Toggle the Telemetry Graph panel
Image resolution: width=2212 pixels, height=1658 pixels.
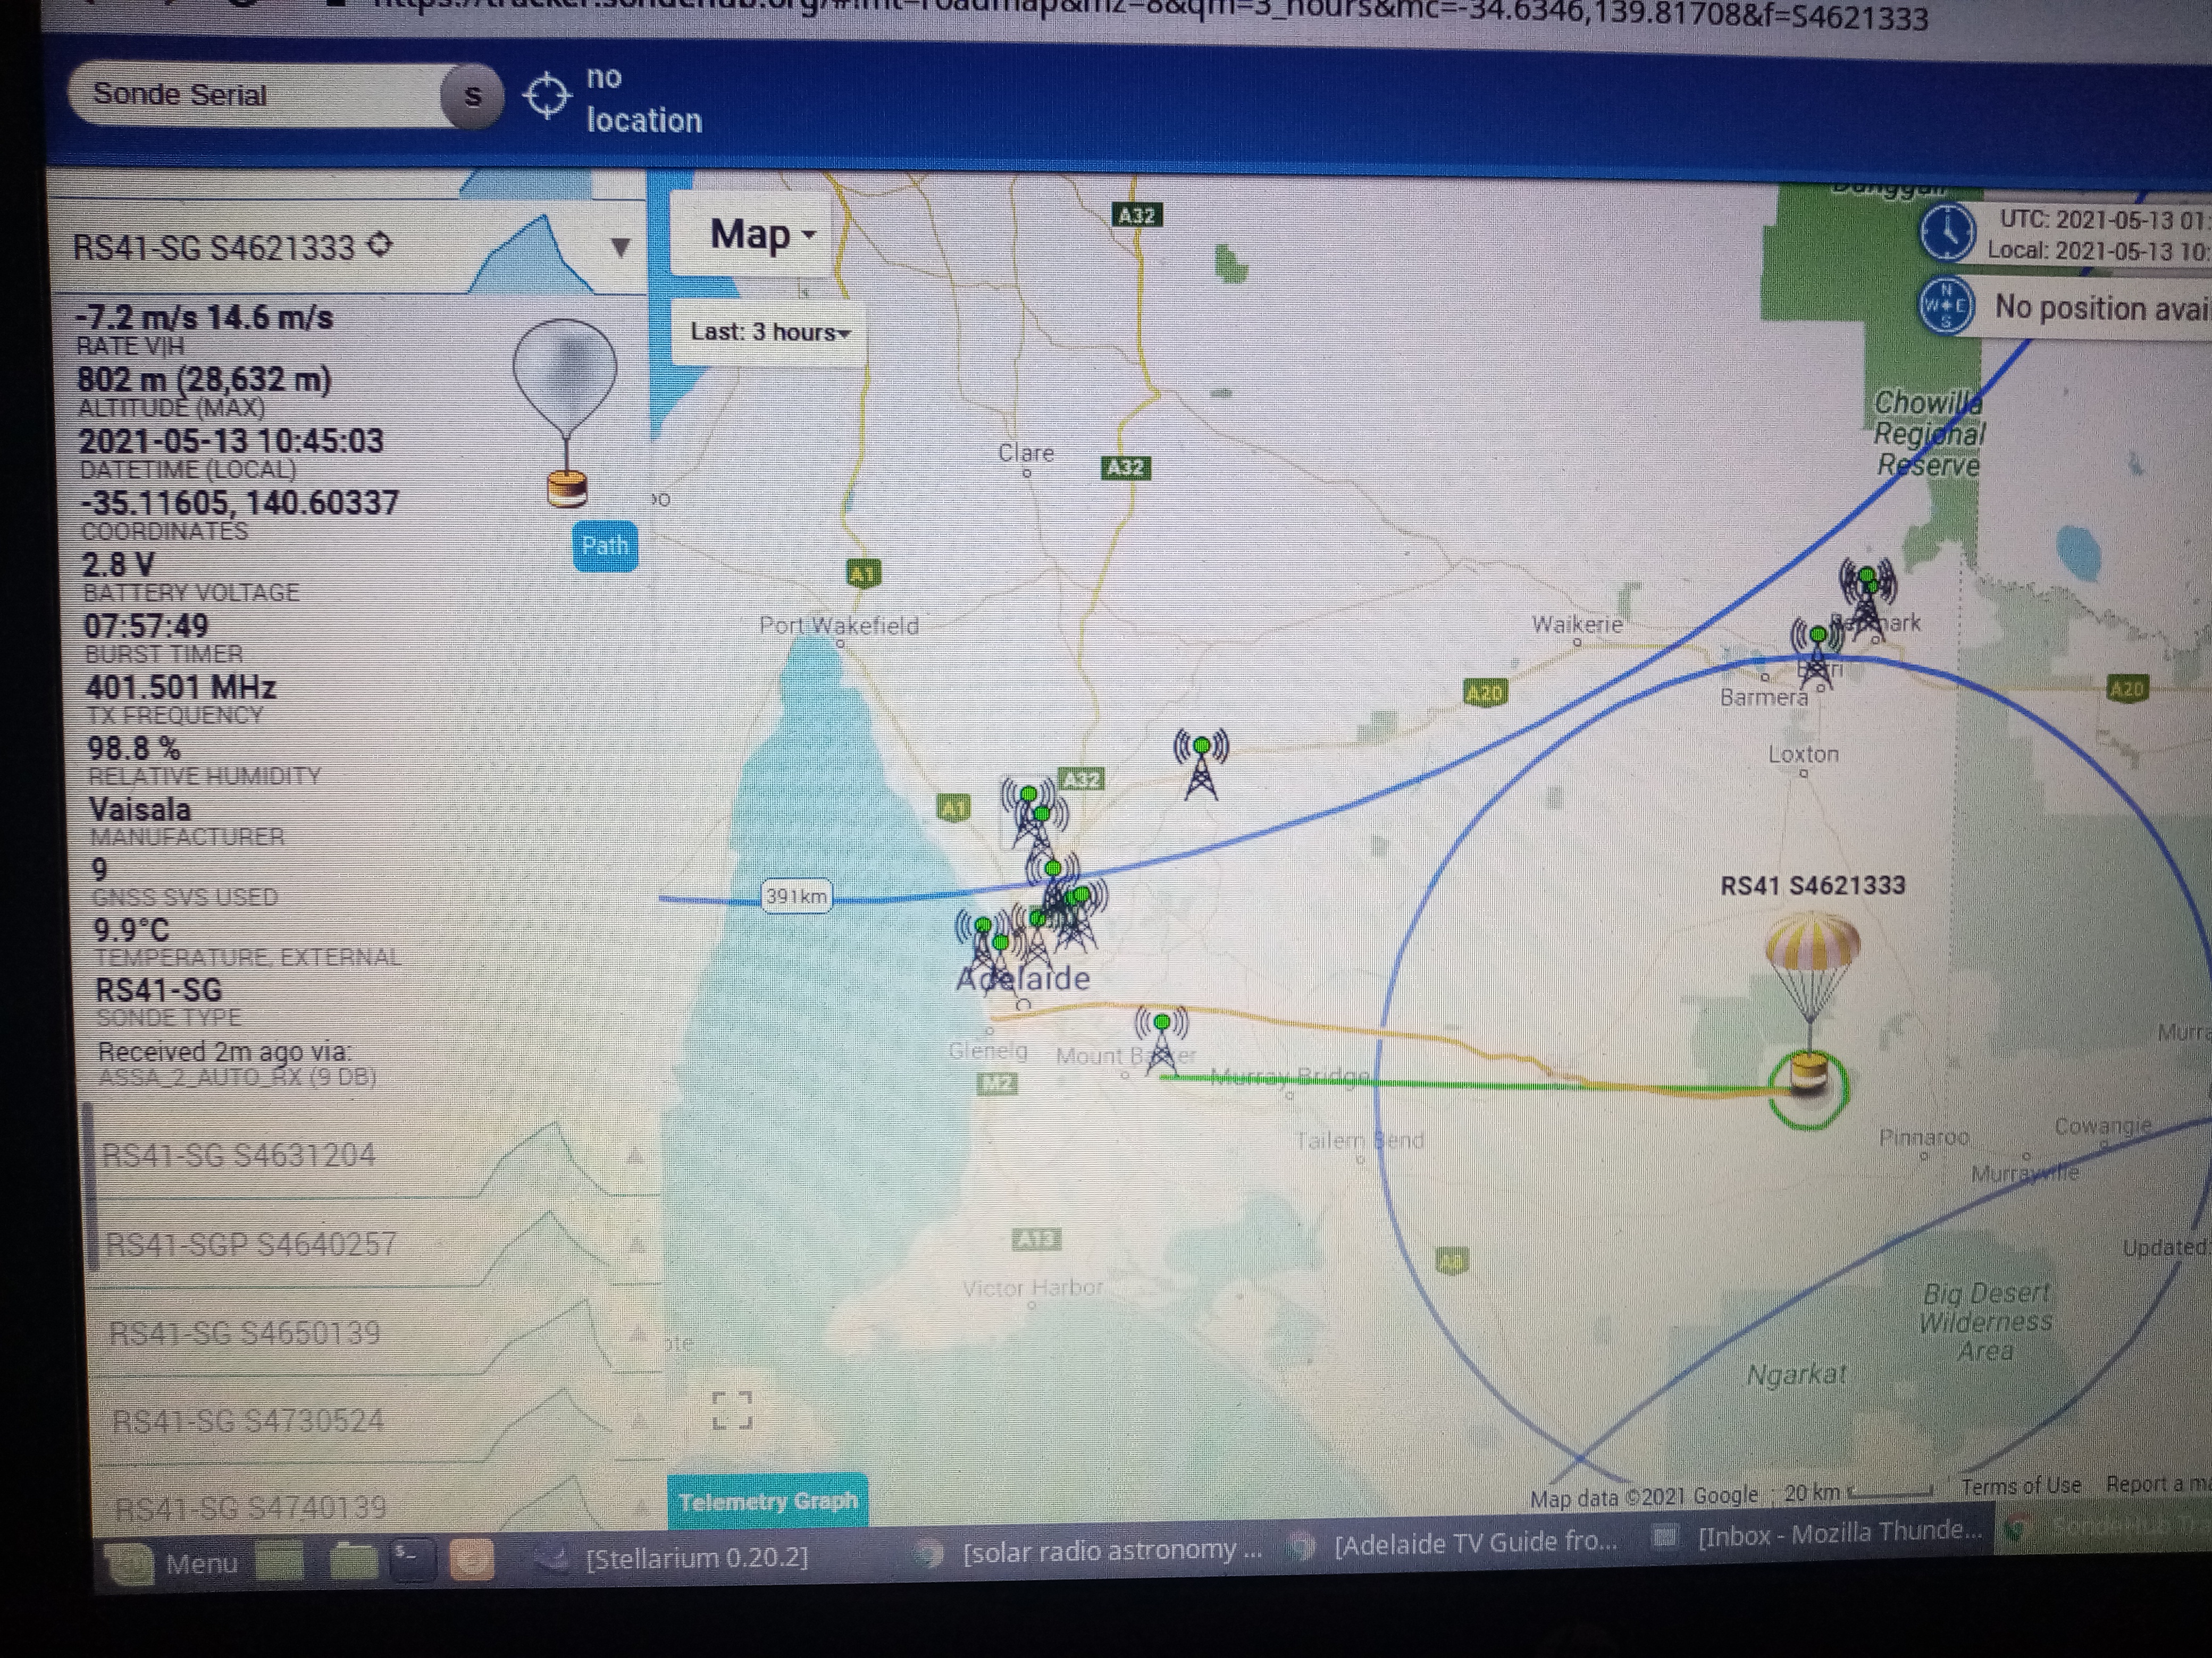[x=767, y=1501]
